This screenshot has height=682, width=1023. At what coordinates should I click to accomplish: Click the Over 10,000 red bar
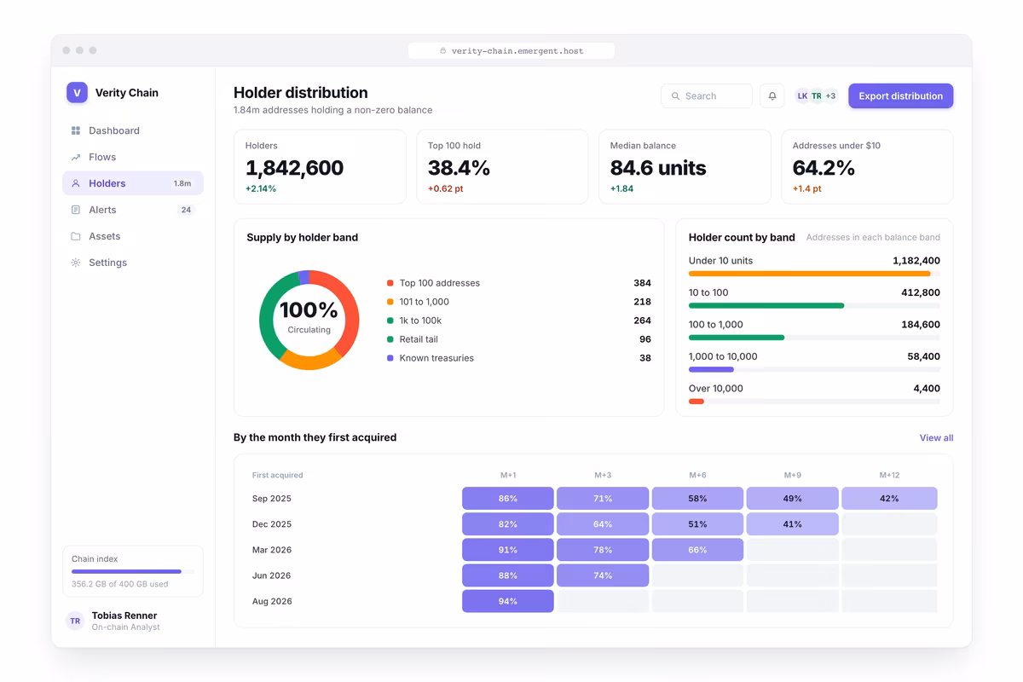(x=696, y=402)
